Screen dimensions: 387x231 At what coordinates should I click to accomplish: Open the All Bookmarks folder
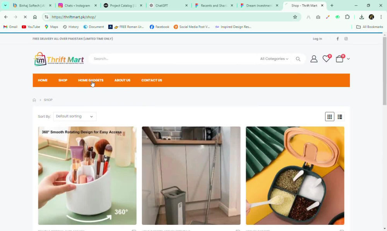pyautogui.click(x=370, y=27)
